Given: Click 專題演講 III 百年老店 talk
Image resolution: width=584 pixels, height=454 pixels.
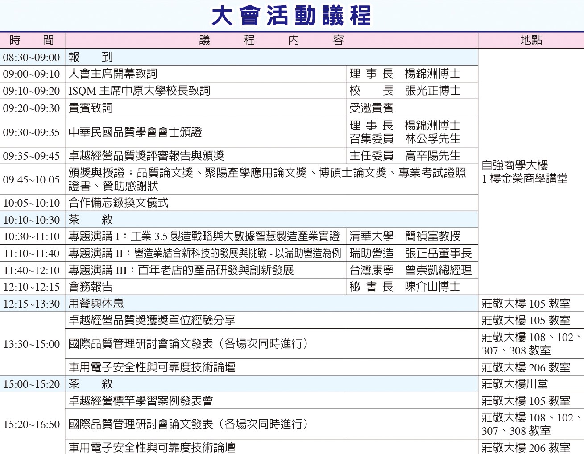Looking at the screenshot, I should tap(181, 270).
